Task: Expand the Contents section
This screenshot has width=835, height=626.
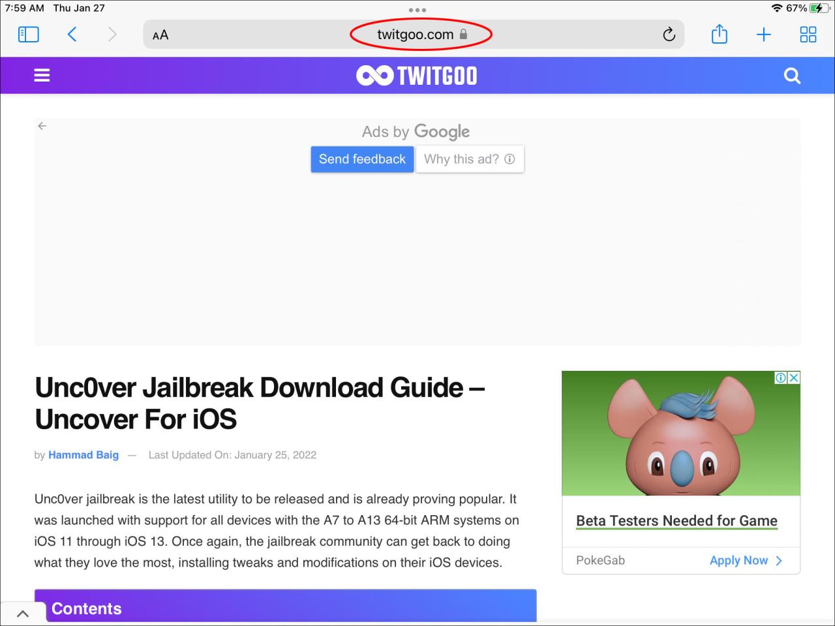Action: click(x=286, y=606)
